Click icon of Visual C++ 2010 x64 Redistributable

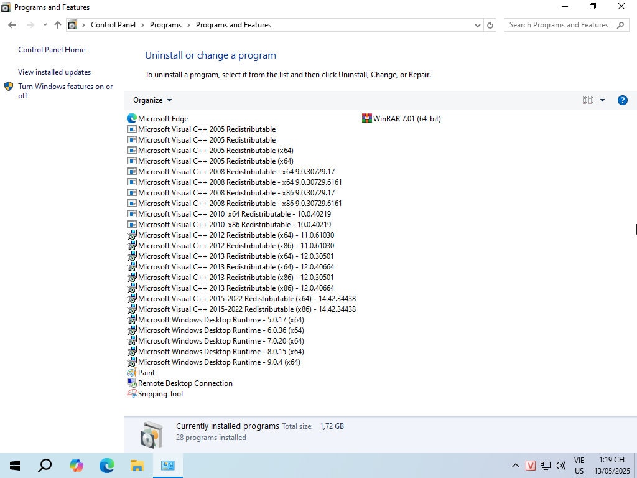(x=132, y=214)
